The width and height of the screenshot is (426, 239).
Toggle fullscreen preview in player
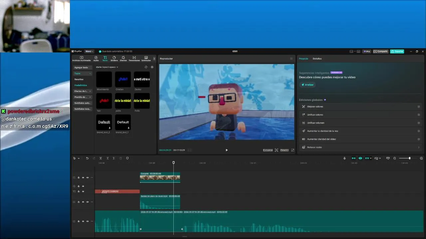[293, 150]
